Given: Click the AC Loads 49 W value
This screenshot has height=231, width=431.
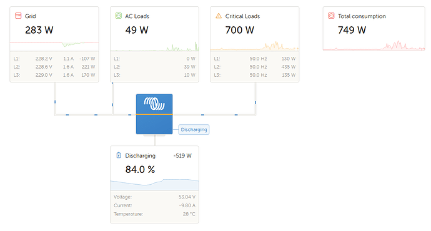Looking at the screenshot, I should tap(137, 30).
